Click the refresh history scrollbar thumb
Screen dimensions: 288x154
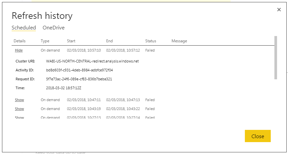coord(275,58)
